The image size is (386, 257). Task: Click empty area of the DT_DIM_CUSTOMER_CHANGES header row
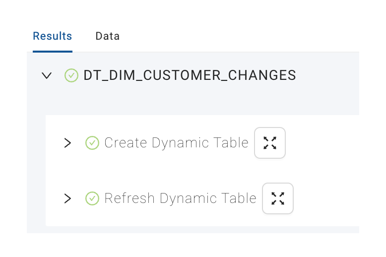[x=327, y=75]
